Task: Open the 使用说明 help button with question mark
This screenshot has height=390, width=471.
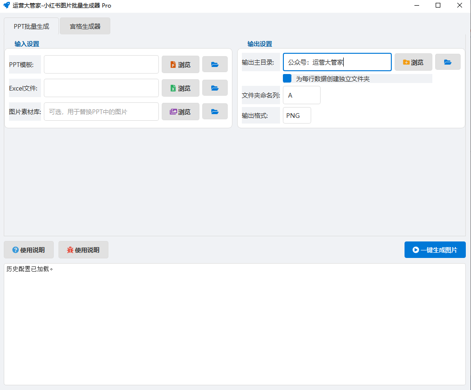Action: (x=29, y=249)
